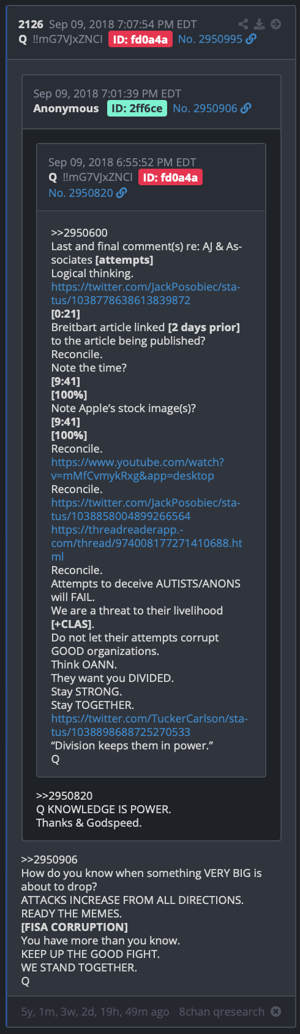Click the ID: fd0a4a badge in nested post
Screen dimensions: 300x1034
pyautogui.click(x=170, y=177)
